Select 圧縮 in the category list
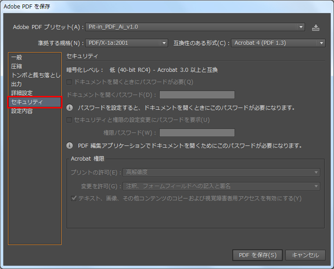The height and width of the screenshot is (269, 334). pos(16,66)
